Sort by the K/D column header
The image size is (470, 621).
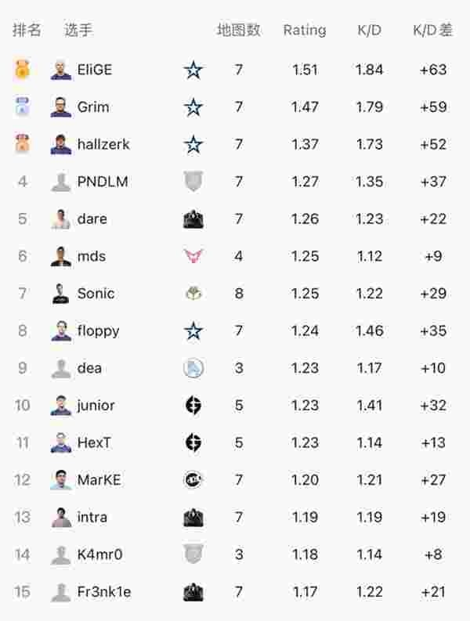tap(369, 30)
